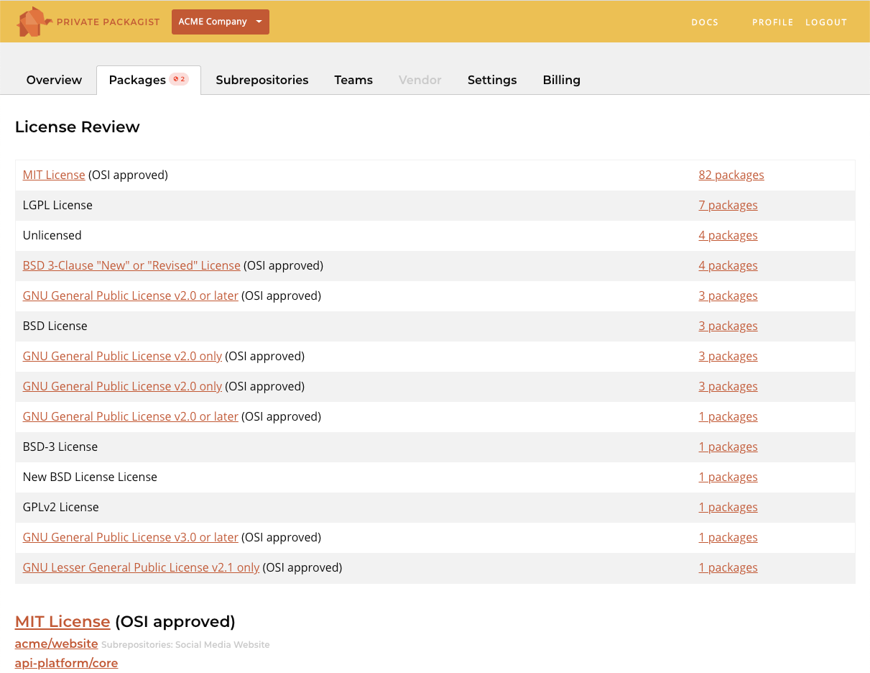Open the acme/website package
870x673 pixels.
(x=56, y=644)
